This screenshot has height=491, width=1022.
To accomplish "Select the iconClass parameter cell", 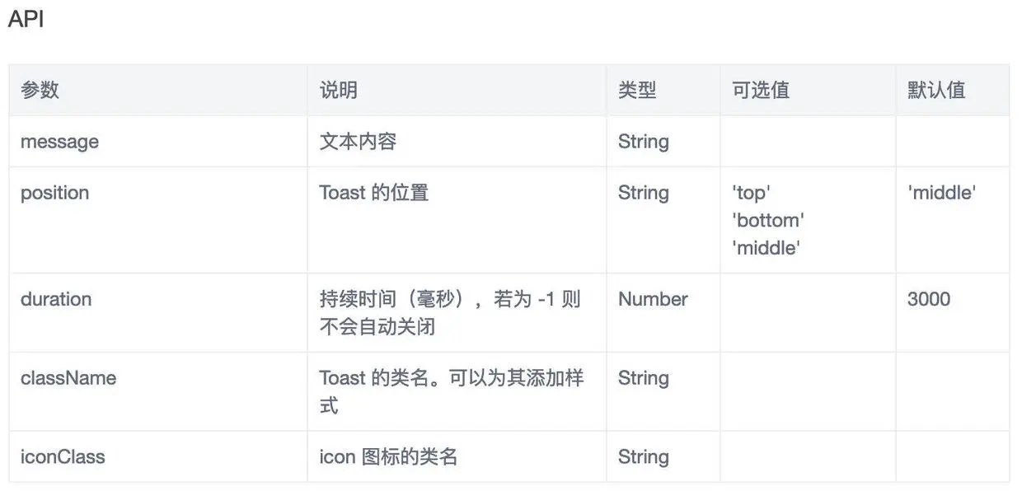I will pos(63,456).
